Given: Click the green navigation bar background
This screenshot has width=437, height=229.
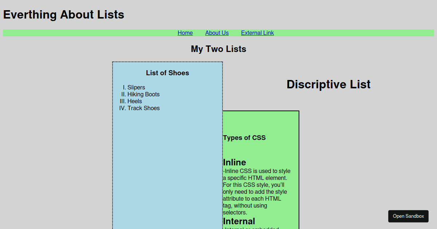Looking at the screenshot, I should [73, 33].
